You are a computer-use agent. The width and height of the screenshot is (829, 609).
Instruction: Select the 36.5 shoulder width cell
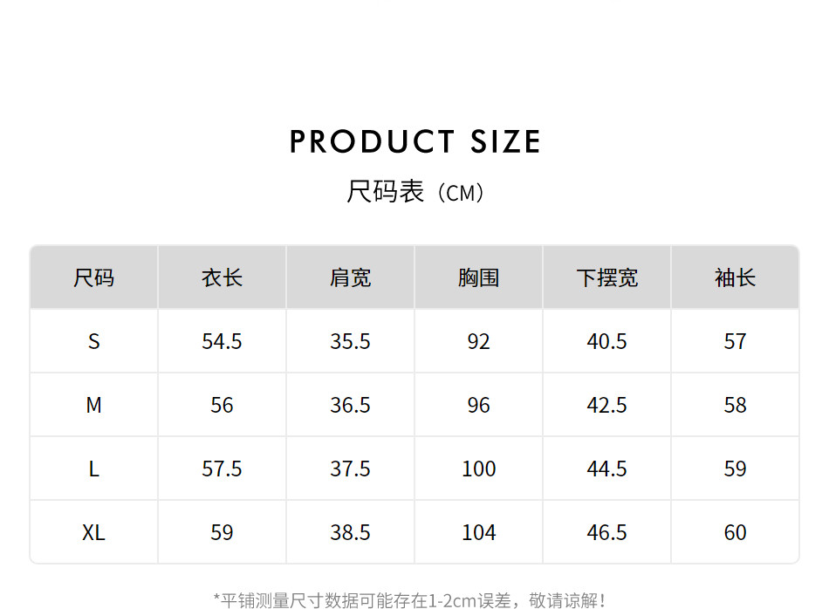point(350,405)
